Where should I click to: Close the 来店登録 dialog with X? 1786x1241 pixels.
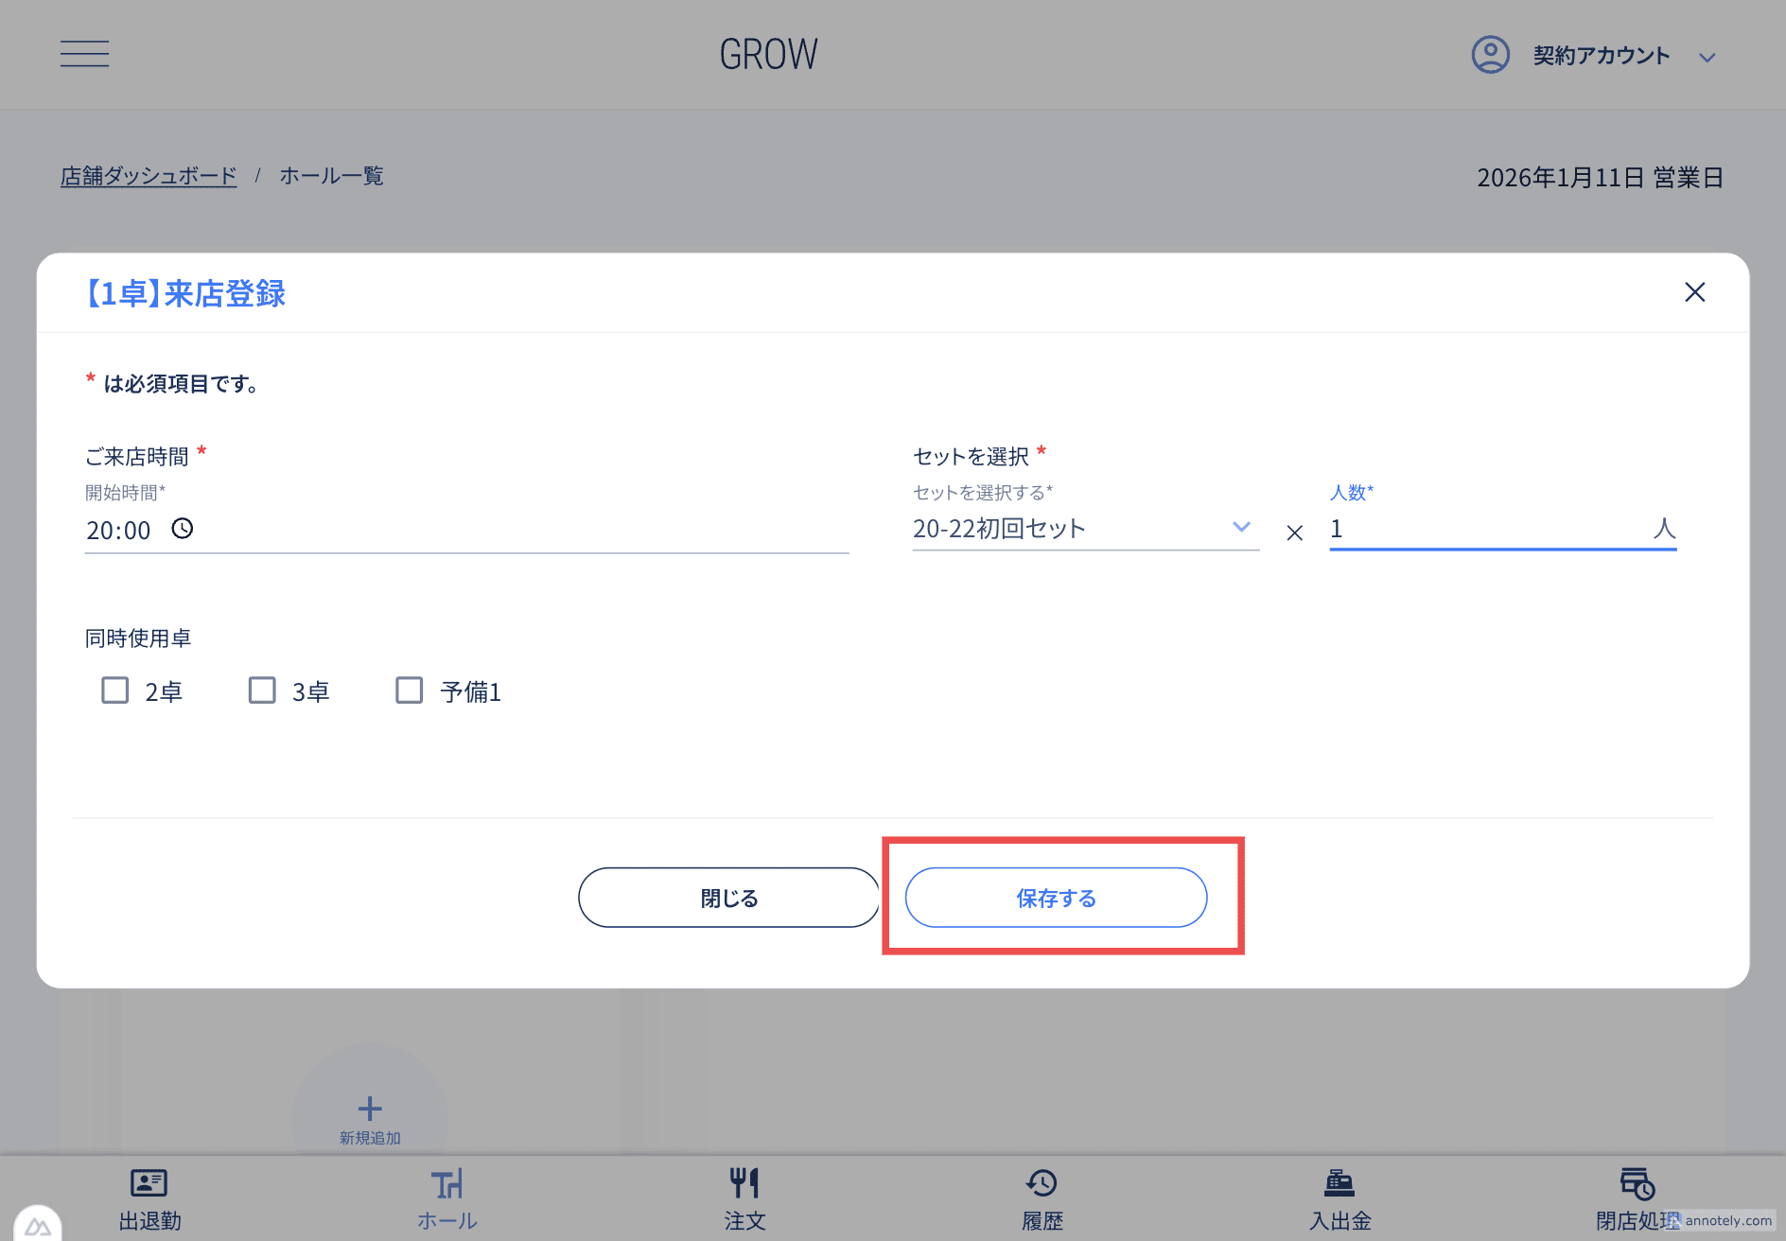1694,292
